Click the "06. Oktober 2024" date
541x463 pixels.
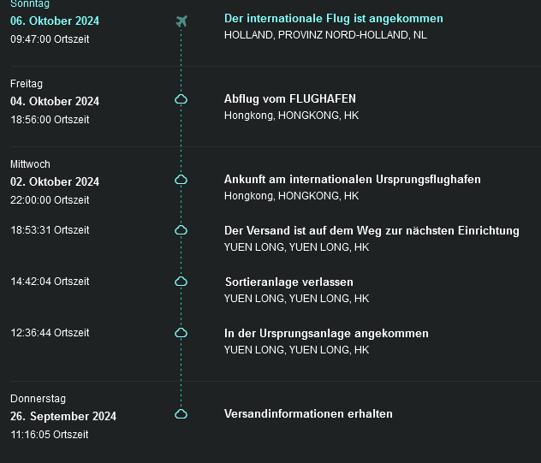tap(55, 21)
